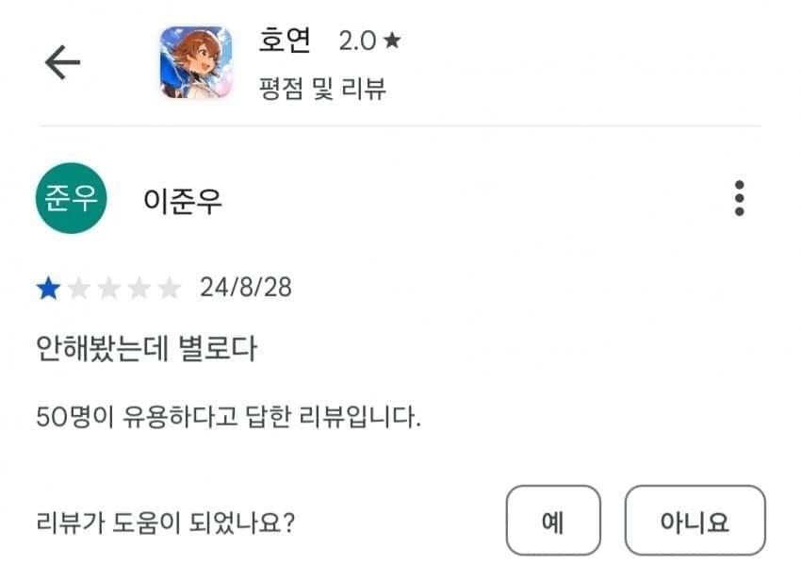The width and height of the screenshot is (801, 566).
Task: Click the second gray review star
Action: pos(78,288)
